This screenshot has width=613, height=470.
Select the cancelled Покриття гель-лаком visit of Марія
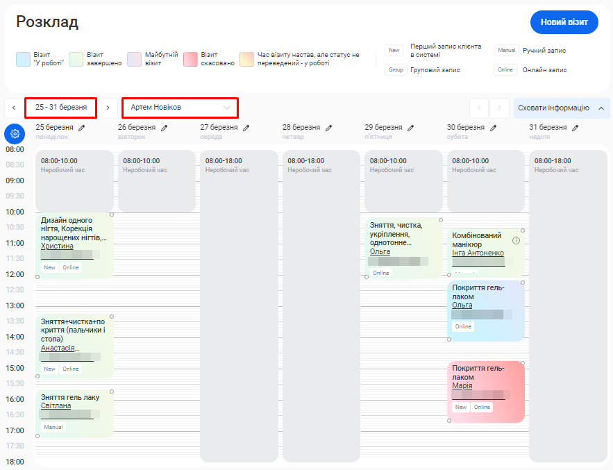[x=485, y=391]
